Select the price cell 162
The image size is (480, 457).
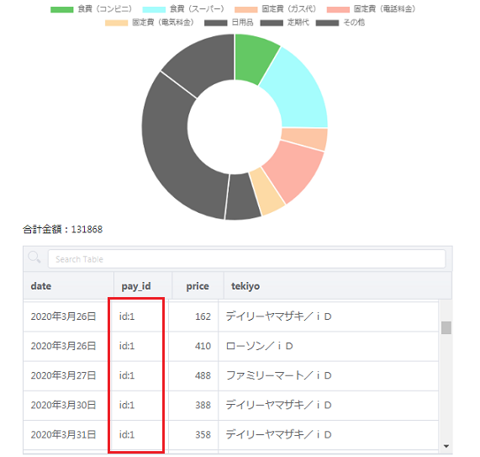(x=193, y=316)
